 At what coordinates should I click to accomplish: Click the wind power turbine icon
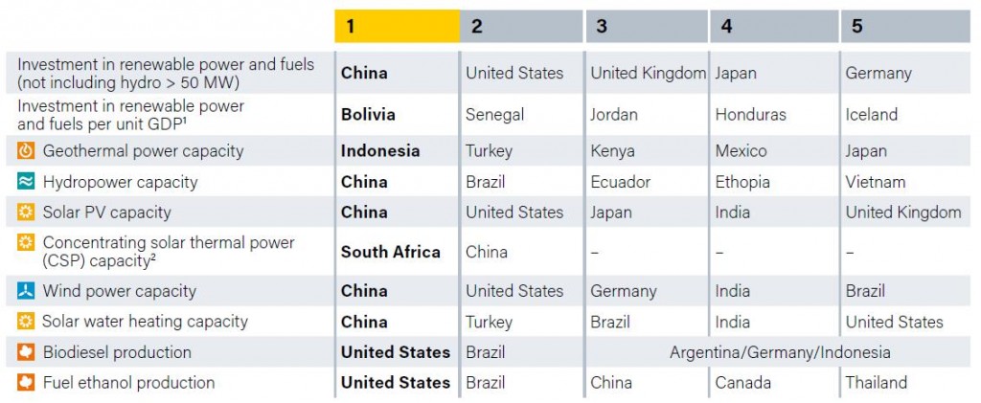pyautogui.click(x=26, y=291)
